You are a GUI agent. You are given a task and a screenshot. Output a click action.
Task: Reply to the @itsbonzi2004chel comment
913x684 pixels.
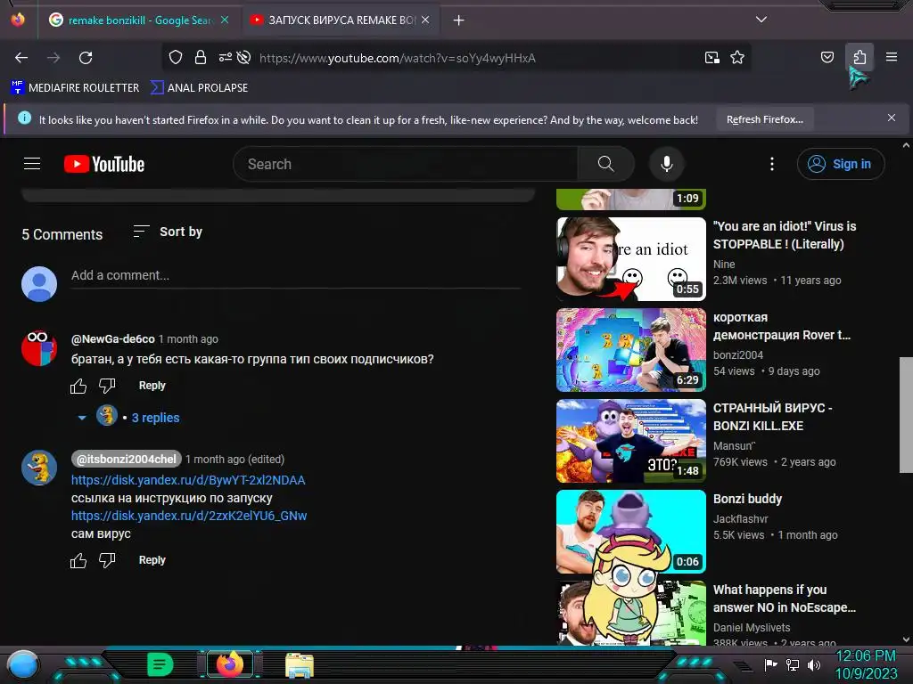(x=152, y=560)
